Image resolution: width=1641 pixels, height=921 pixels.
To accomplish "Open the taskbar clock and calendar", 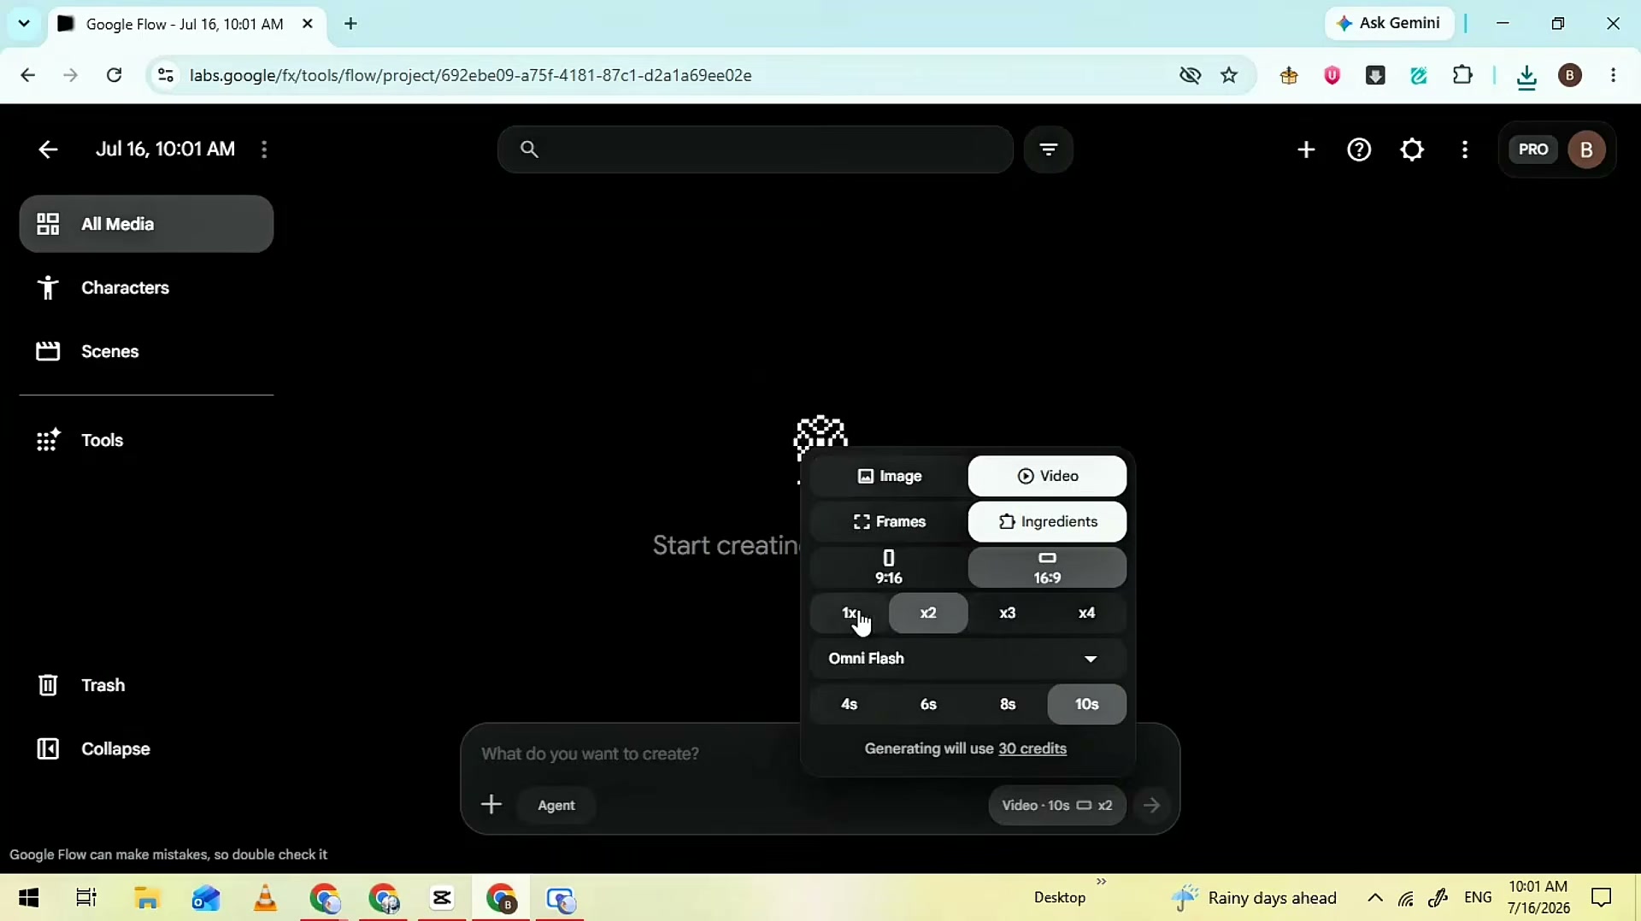I will [1538, 898].
